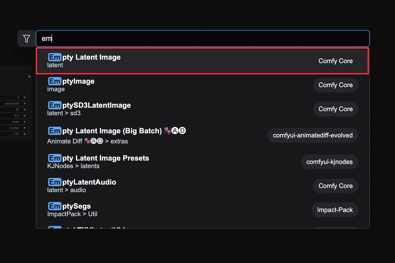Select Empty Latent Image (Big Batch) result
Screen dimensions: 395x263
click(203, 135)
